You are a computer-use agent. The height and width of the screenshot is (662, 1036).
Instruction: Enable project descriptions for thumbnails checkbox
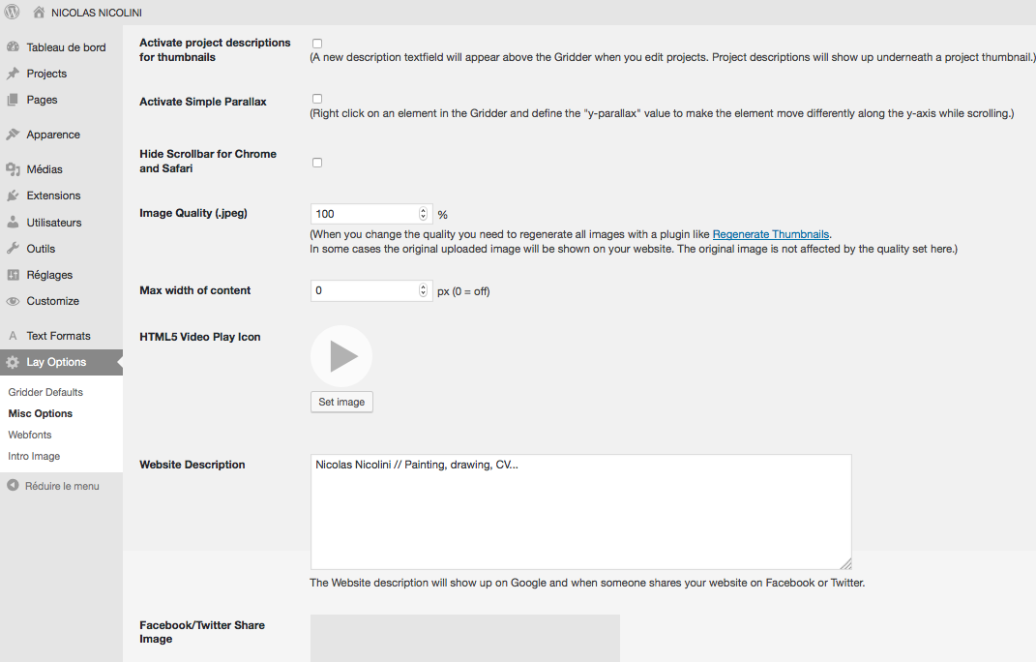pyautogui.click(x=317, y=44)
